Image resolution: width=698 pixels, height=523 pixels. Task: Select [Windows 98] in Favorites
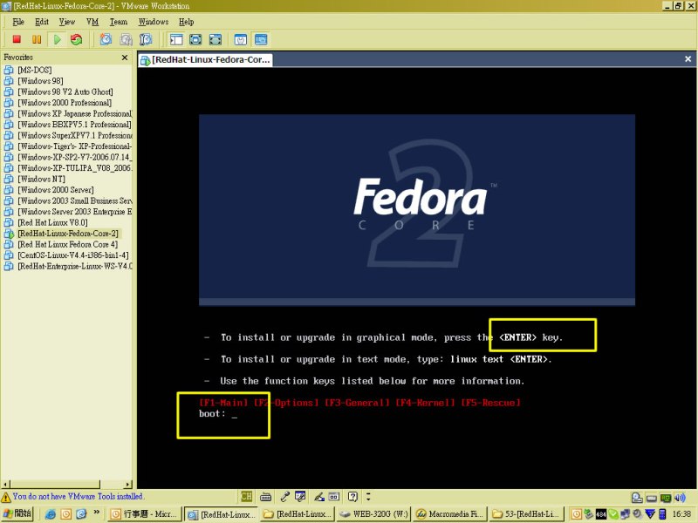click(x=40, y=81)
